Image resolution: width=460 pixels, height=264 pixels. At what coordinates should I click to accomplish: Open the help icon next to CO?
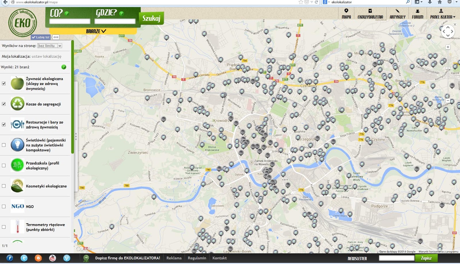[x=67, y=13]
